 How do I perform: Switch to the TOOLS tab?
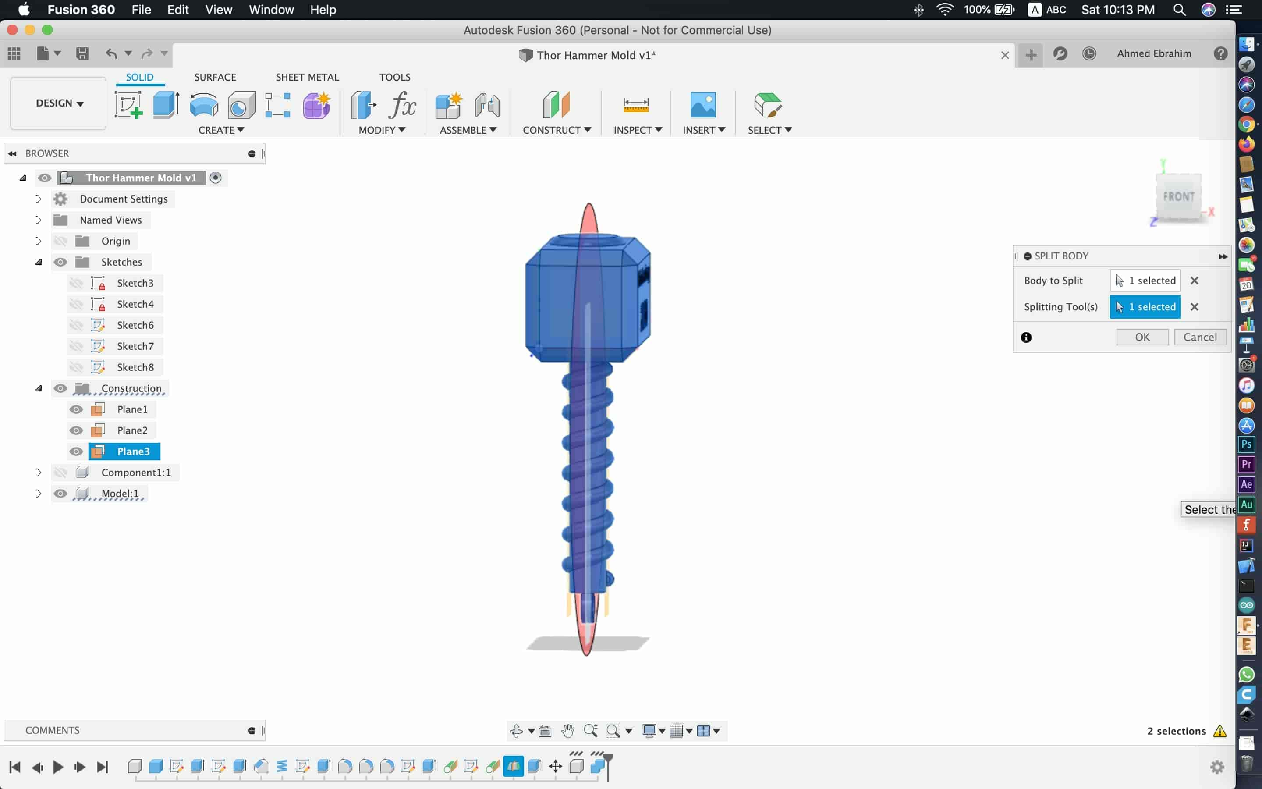tap(395, 77)
